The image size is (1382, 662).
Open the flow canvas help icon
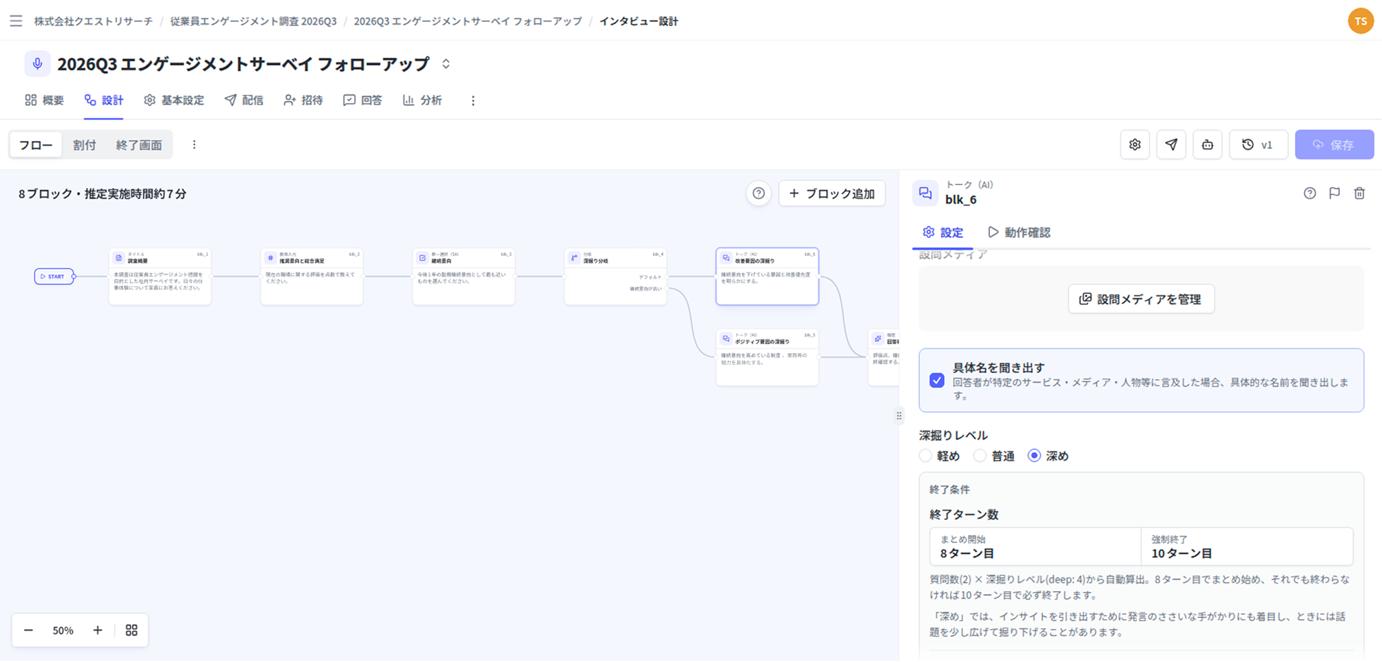759,193
